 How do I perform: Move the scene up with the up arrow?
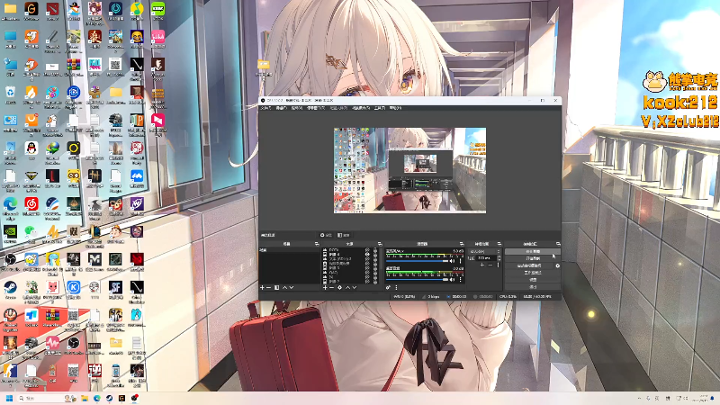coord(284,287)
